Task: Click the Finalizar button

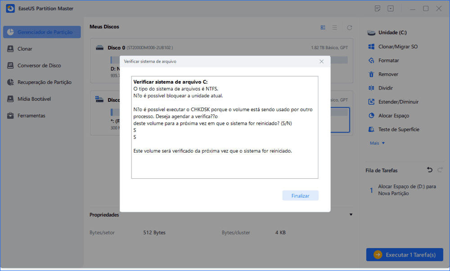Action: [300, 195]
